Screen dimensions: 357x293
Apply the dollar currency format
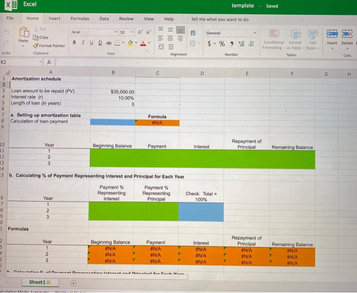point(209,43)
